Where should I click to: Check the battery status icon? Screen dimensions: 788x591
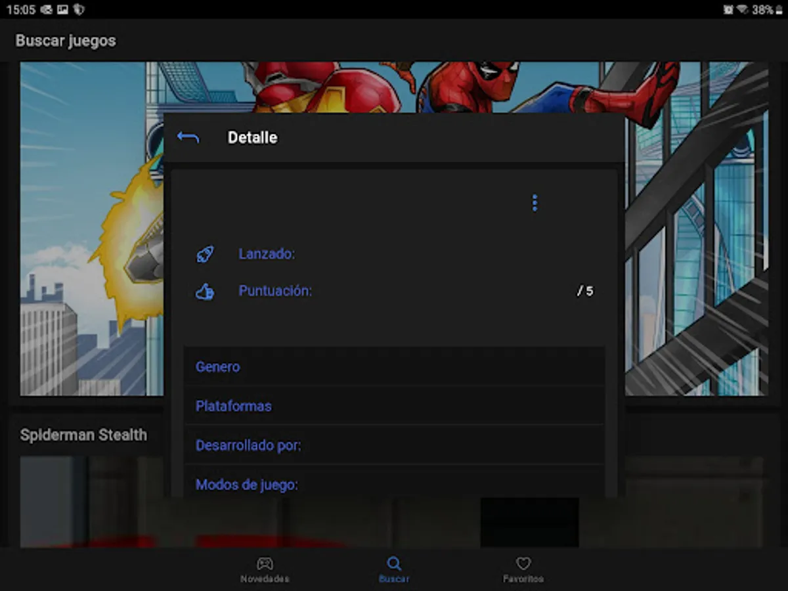click(x=778, y=9)
